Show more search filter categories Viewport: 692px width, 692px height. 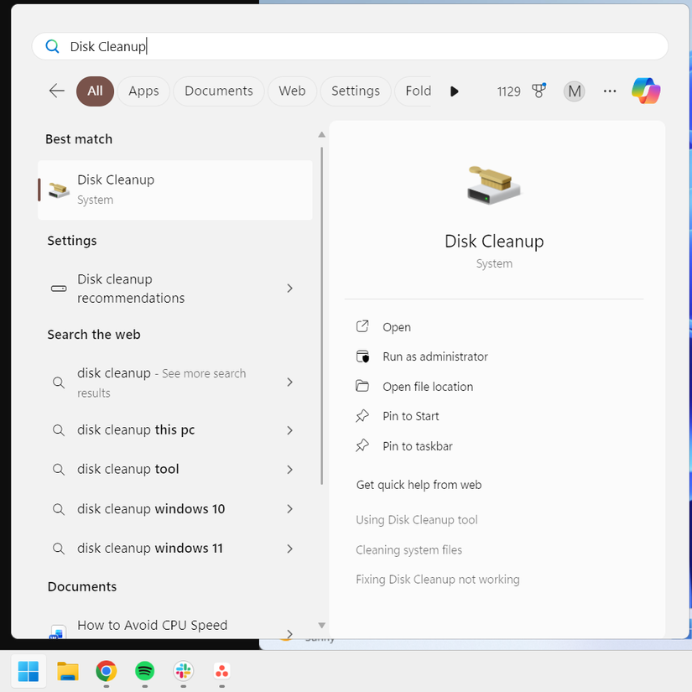[x=454, y=91]
